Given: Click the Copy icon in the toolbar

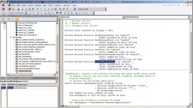Looking at the screenshot, I should (x=26, y=9).
